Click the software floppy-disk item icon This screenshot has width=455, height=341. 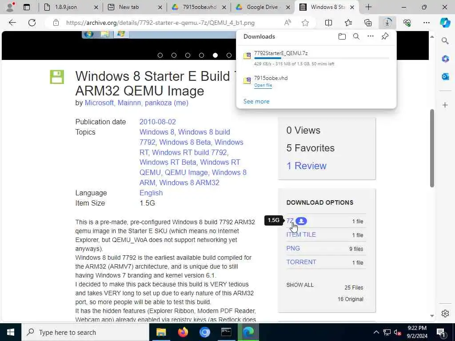coord(57,77)
